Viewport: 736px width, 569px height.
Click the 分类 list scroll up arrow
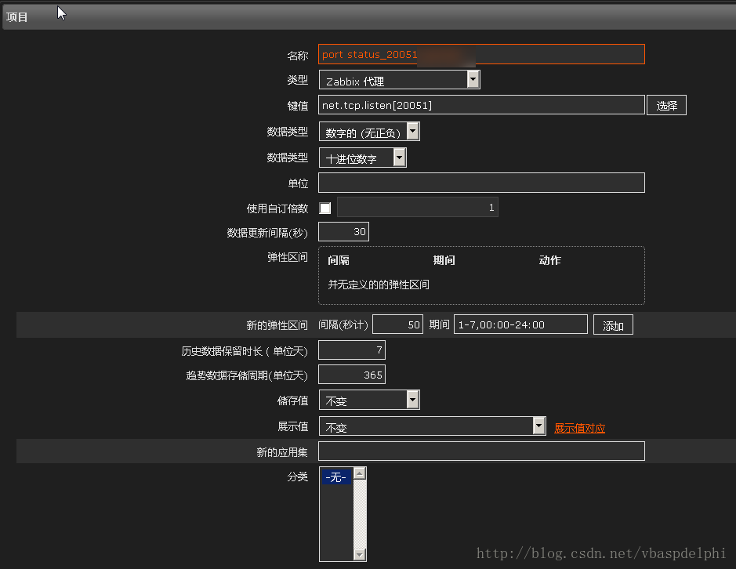point(360,473)
